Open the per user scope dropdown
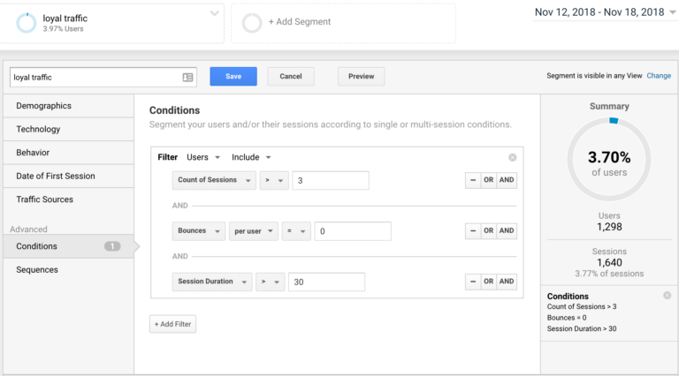The width and height of the screenshot is (679, 376). 254,230
